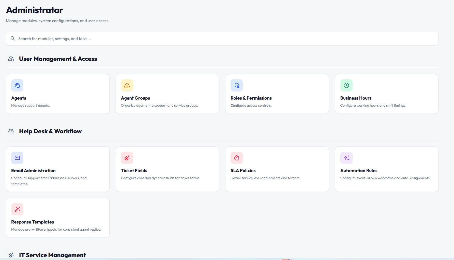Click 'Configure support email addresses' description
Screen dimensions: 454x260
[x=49, y=181]
